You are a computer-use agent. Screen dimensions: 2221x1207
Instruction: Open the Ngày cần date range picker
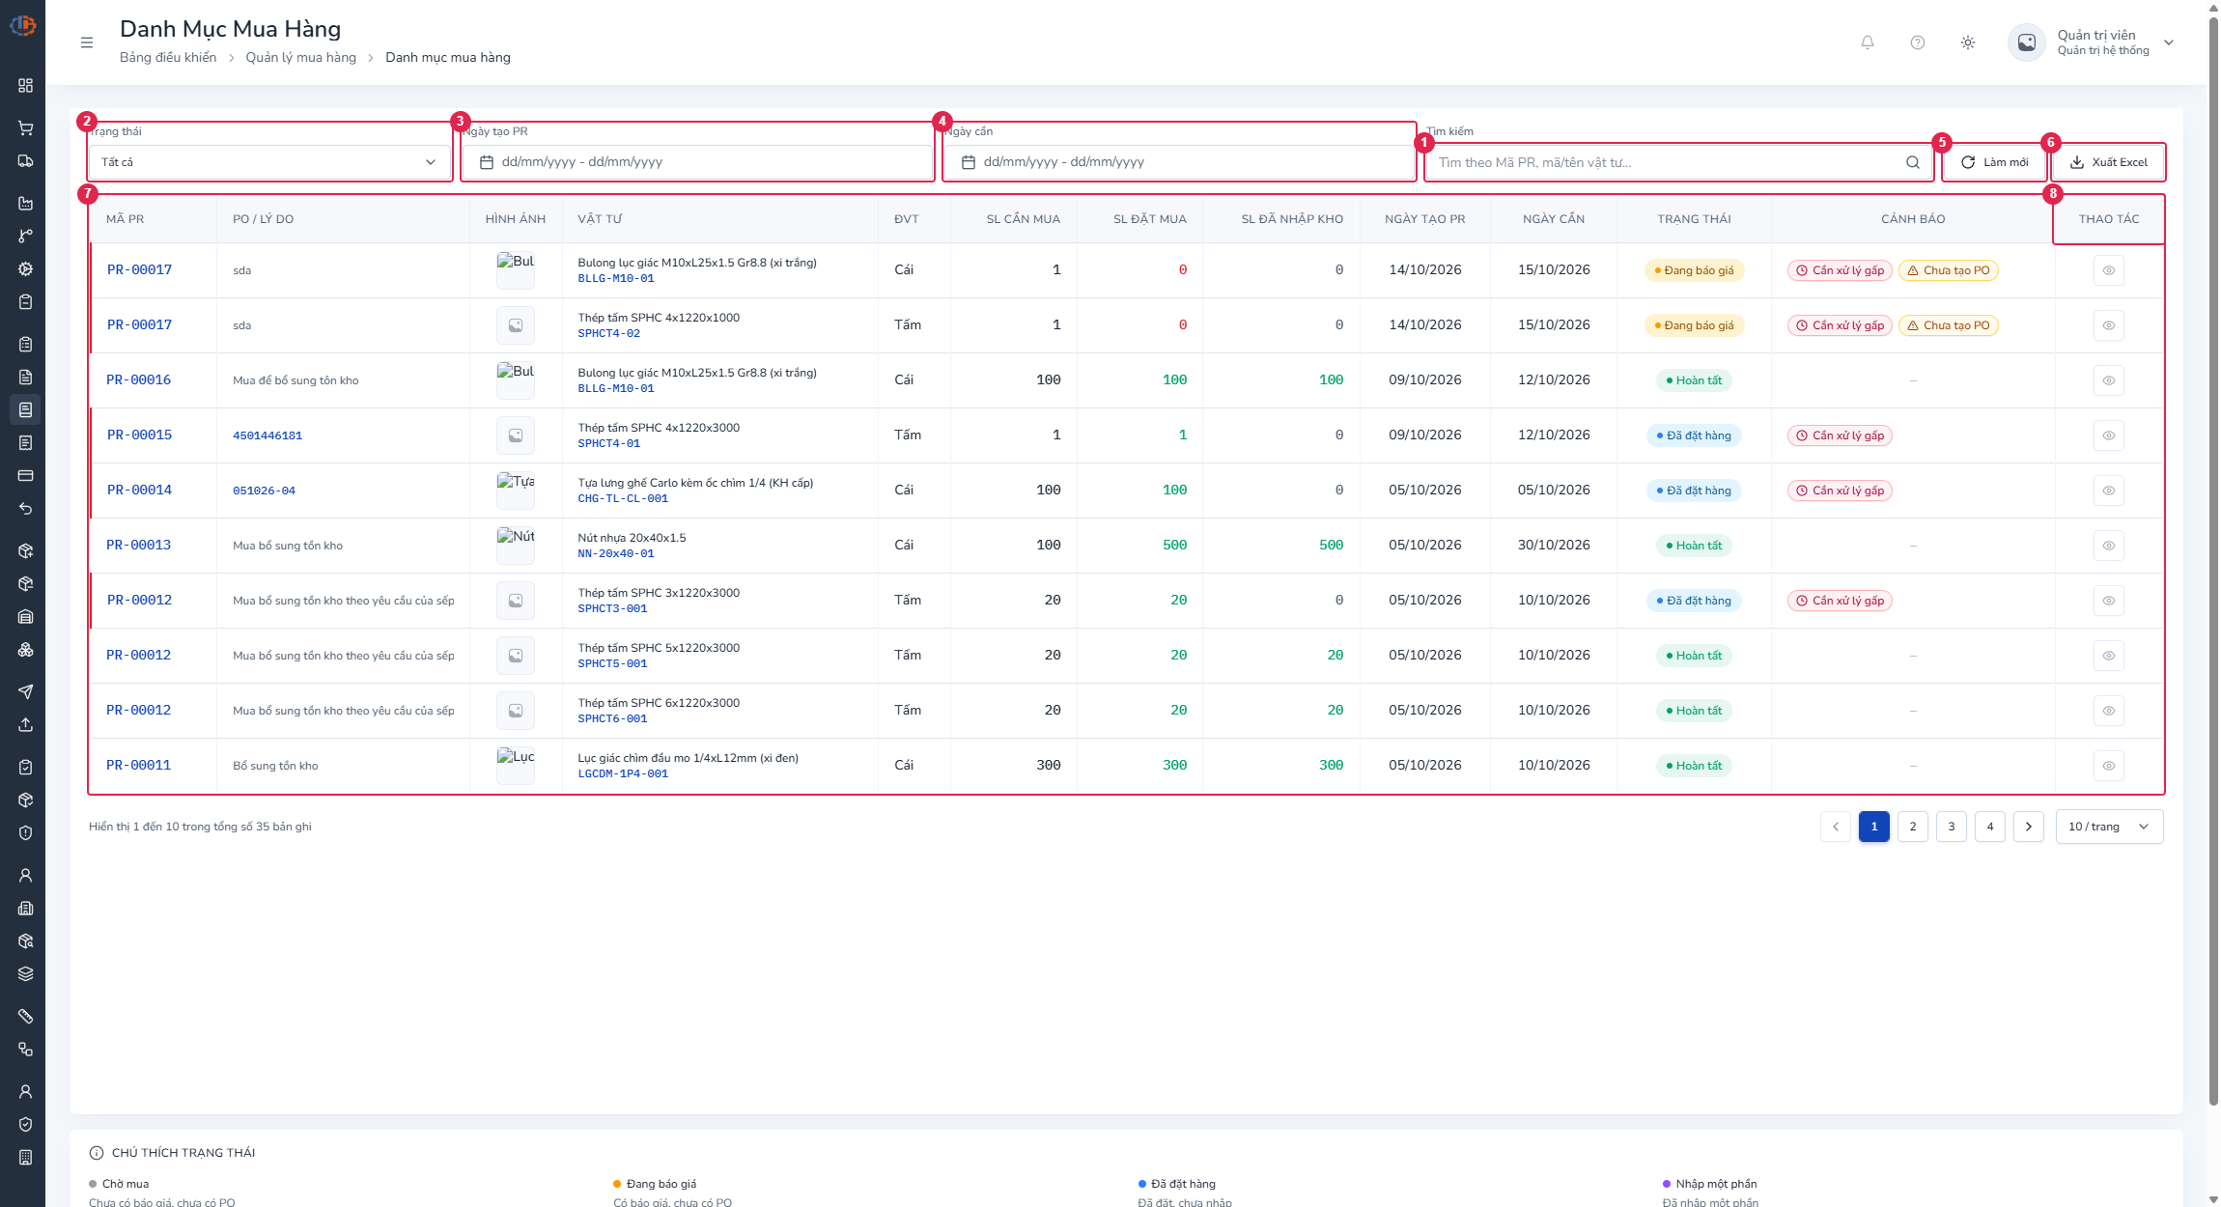coord(1179,162)
